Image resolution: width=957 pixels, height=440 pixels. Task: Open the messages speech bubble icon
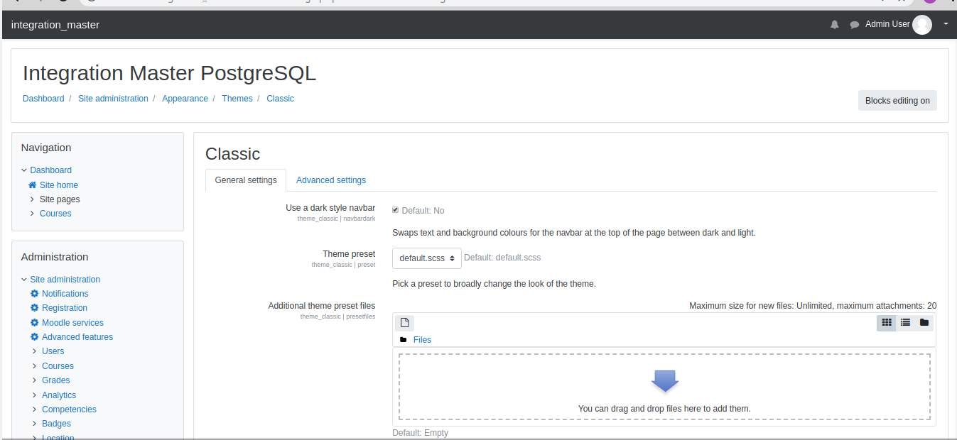pyautogui.click(x=854, y=25)
